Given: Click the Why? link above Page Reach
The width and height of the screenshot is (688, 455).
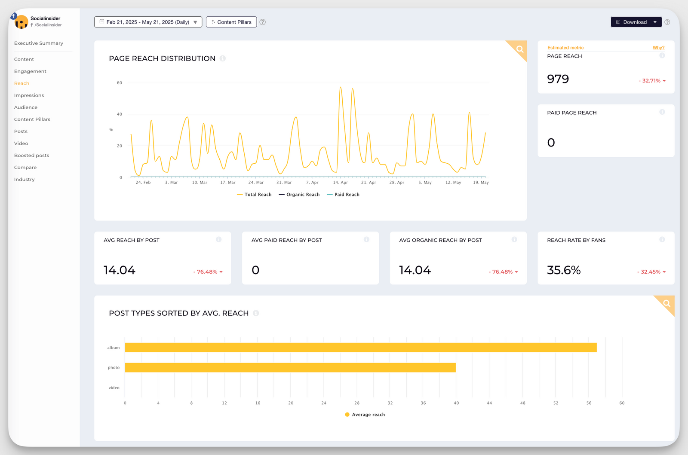Looking at the screenshot, I should click(x=658, y=47).
